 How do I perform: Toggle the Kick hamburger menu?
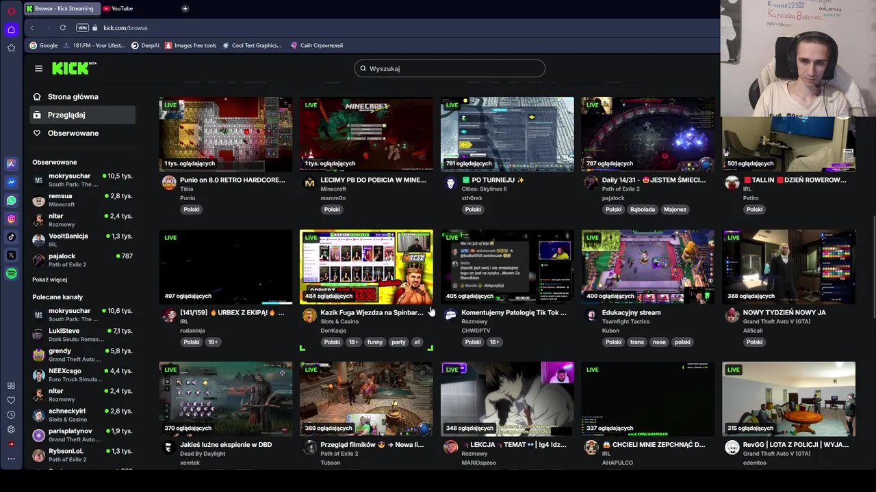(38, 68)
